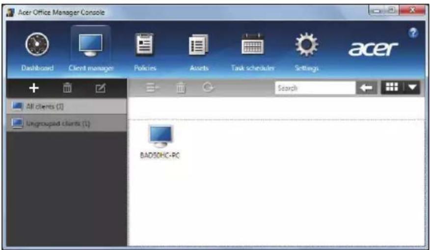The image size is (430, 250).
Task: Open the Dashboard section
Action: click(x=37, y=52)
